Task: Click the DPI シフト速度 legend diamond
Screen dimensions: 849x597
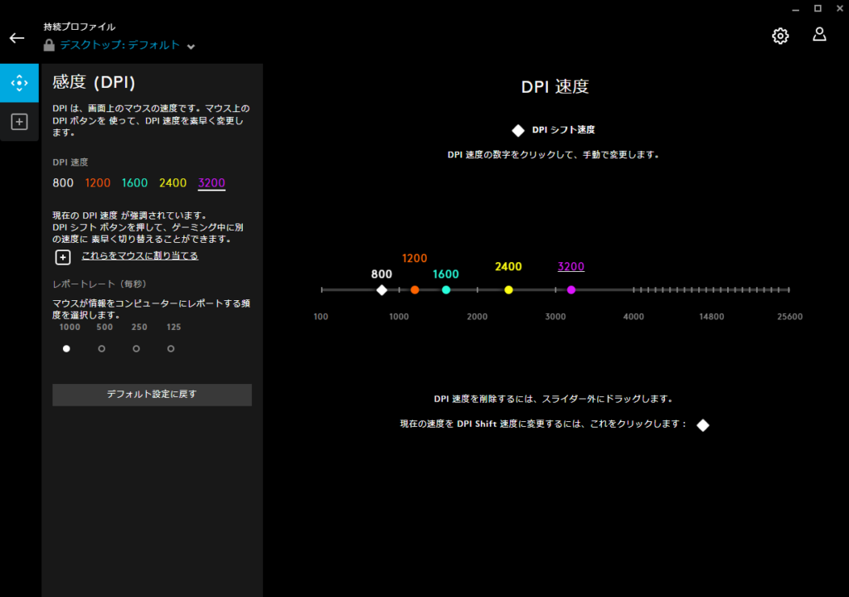Action: (x=518, y=130)
